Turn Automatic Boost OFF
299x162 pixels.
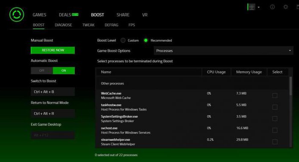coord(42,71)
